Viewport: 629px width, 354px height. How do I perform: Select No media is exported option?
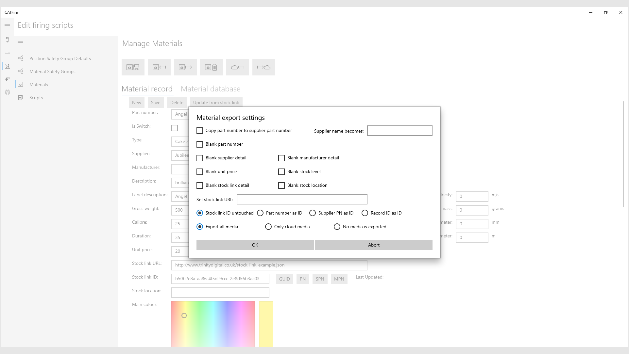click(337, 227)
